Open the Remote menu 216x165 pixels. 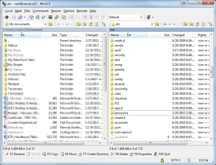[82, 11]
